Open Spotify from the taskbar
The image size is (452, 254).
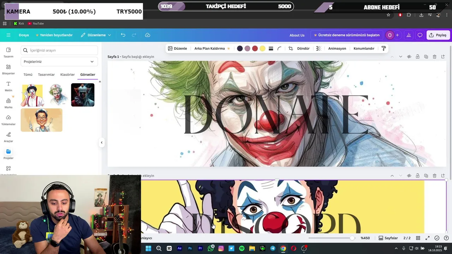click(x=242, y=248)
